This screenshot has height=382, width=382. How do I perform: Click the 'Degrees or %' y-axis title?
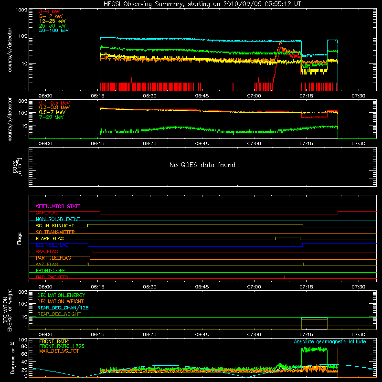(x=12, y=358)
